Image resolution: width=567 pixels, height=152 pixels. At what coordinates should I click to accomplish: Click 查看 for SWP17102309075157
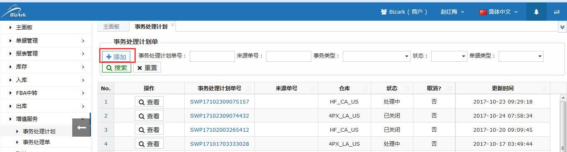point(149,102)
